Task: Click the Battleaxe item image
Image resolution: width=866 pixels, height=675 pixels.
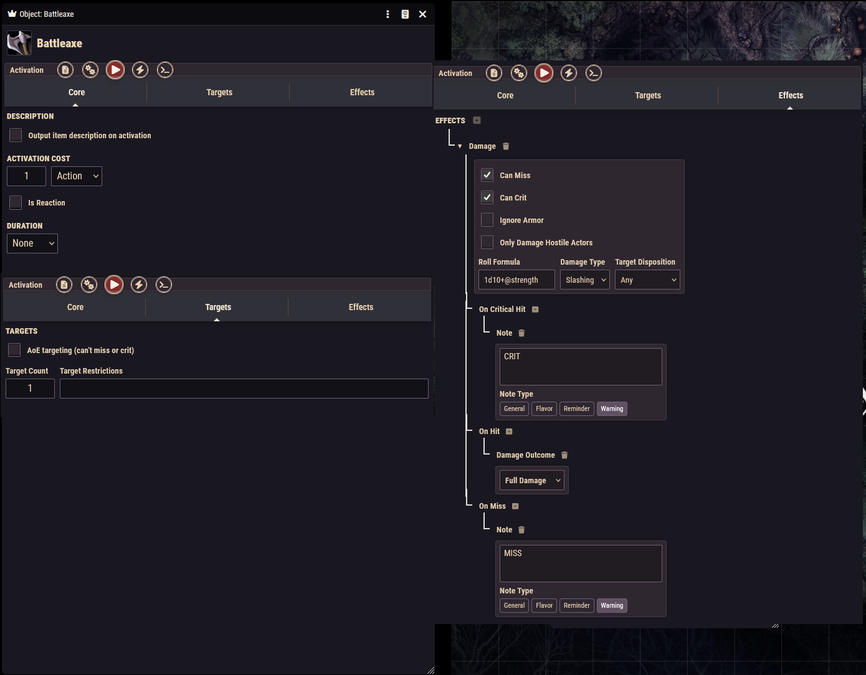Action: (x=19, y=43)
